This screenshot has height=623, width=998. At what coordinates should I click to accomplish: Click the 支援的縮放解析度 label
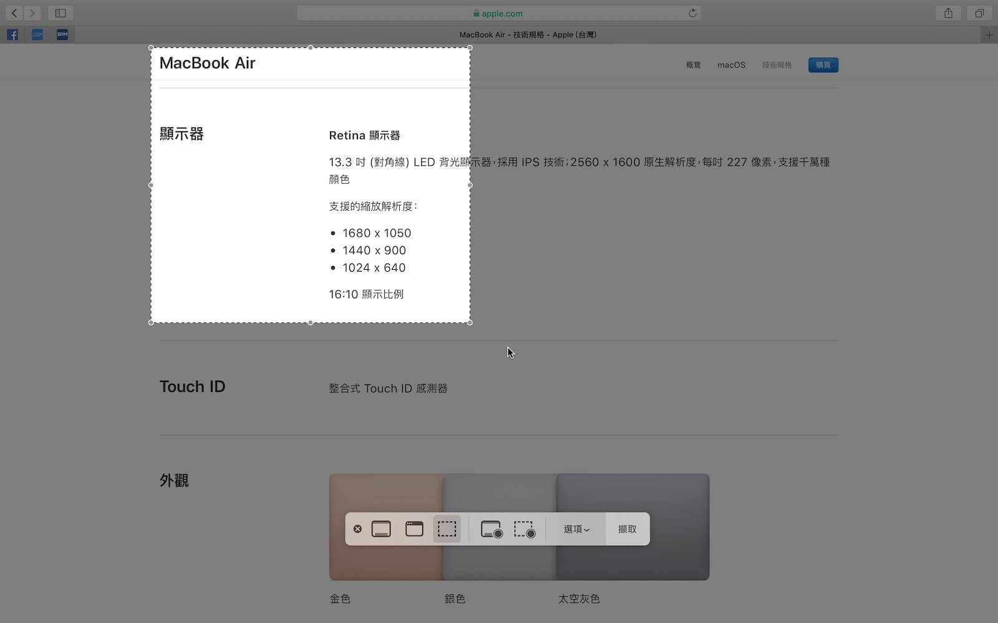[x=372, y=206]
